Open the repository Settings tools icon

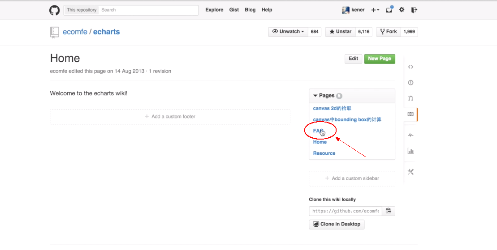click(411, 172)
